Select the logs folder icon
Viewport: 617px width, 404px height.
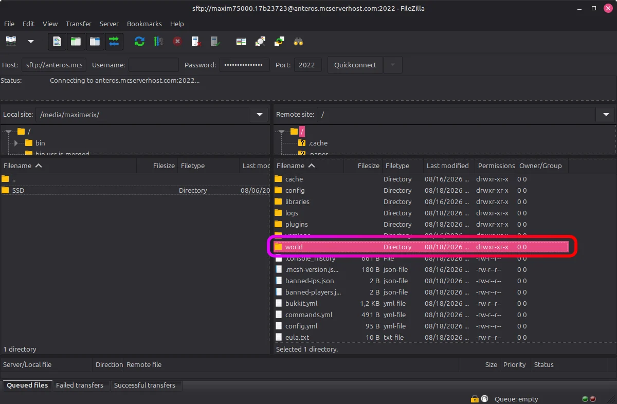[x=279, y=213]
